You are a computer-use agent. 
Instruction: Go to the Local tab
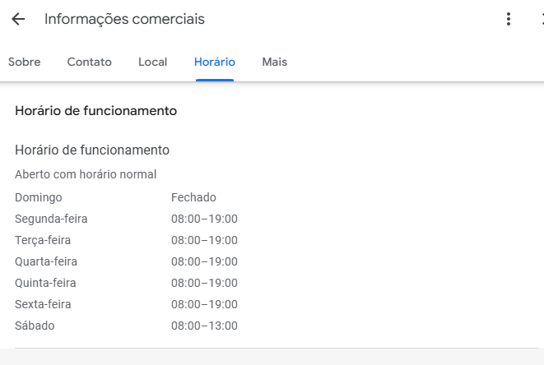(x=152, y=62)
